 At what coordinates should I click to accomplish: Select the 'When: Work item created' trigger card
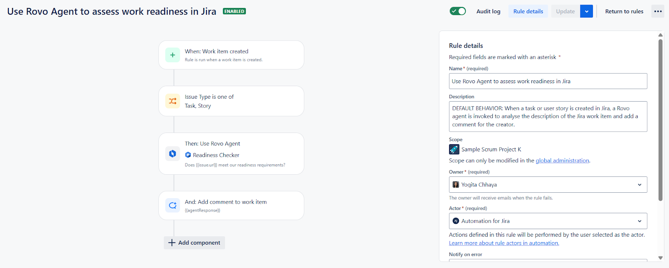[x=231, y=55]
